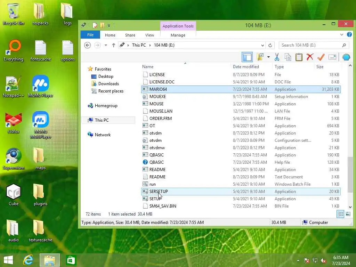Expand the chevron after This PC breadcrumb
The image size is (356, 267).
click(150, 45)
